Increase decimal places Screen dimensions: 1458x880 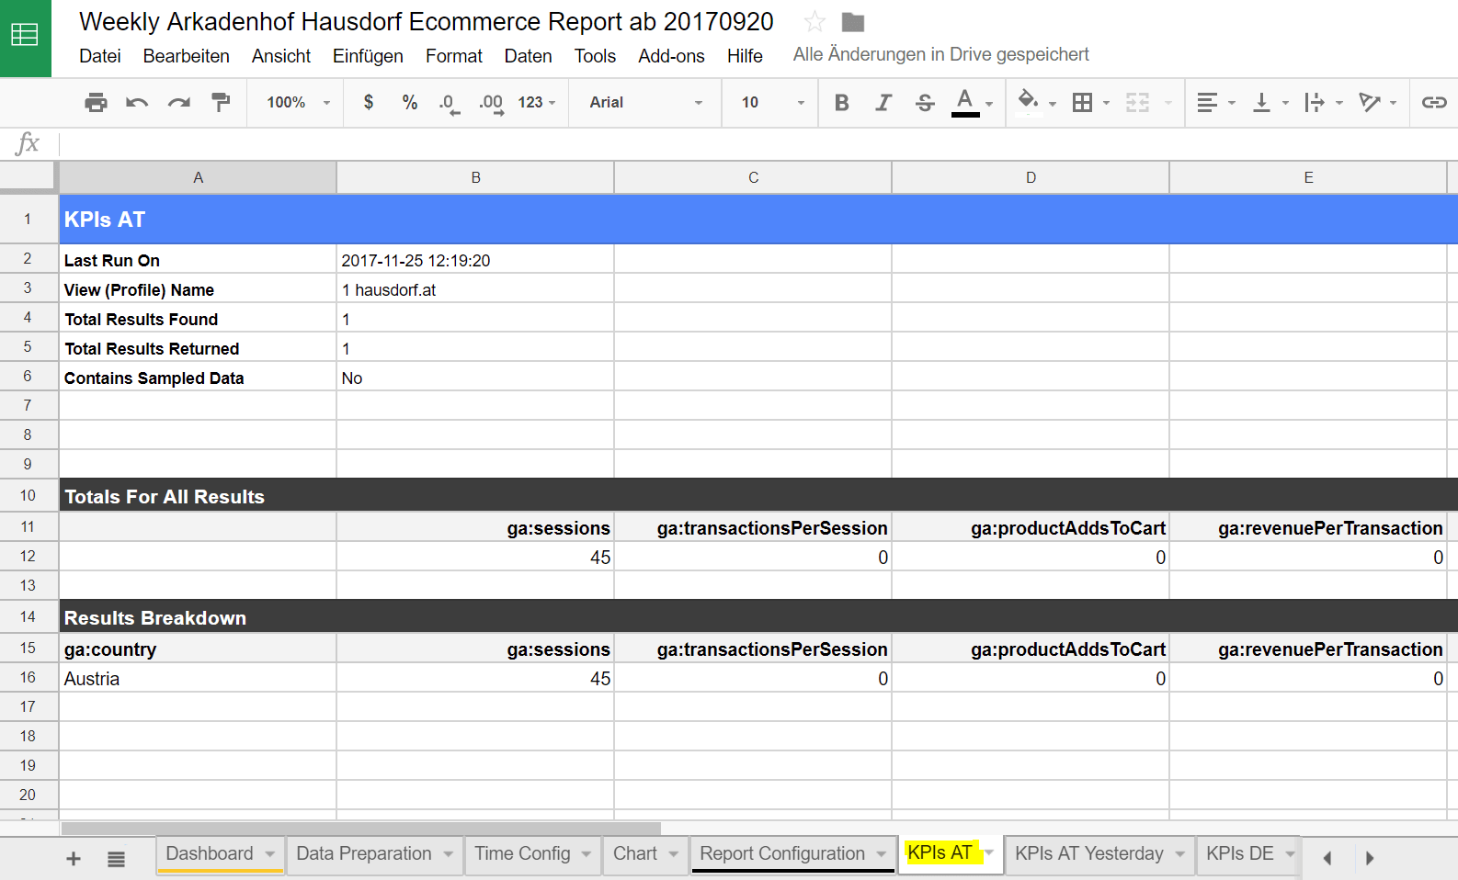click(491, 103)
